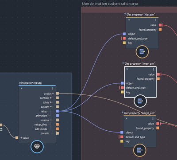This screenshot has width=177, height=160.
Task: Click ankle_pin node's value output port
Action: click(158, 124)
